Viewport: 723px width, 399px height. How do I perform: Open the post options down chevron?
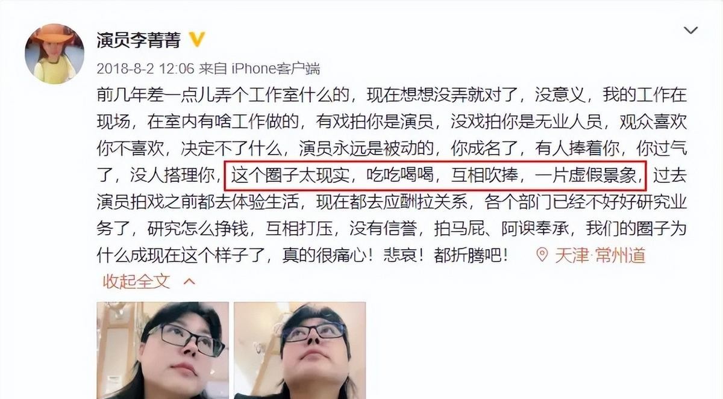point(691,30)
